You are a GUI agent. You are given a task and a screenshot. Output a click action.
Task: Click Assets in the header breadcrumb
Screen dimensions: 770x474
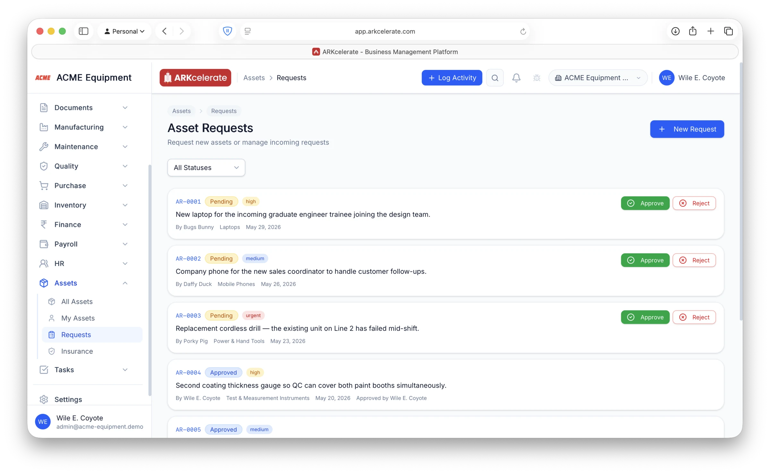(x=254, y=78)
